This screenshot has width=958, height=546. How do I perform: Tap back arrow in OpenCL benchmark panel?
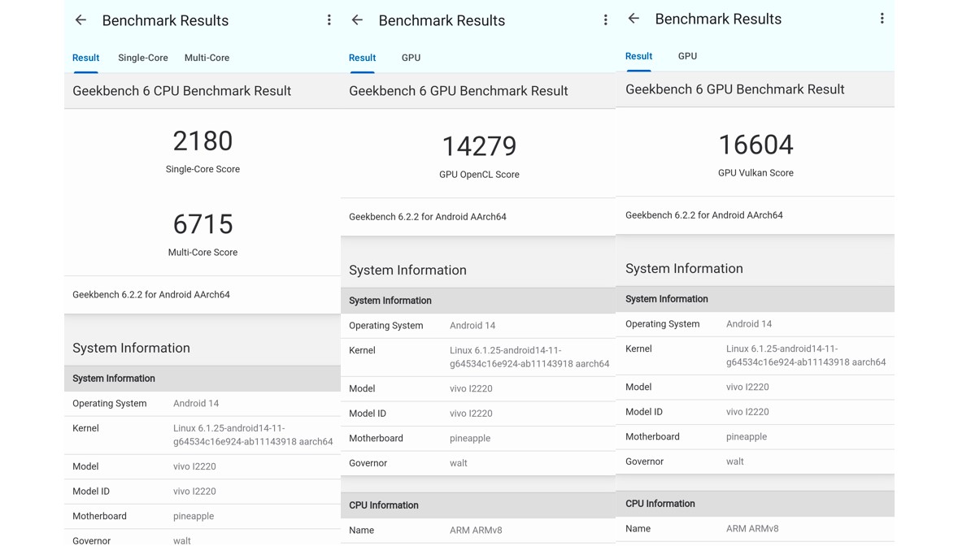click(357, 20)
